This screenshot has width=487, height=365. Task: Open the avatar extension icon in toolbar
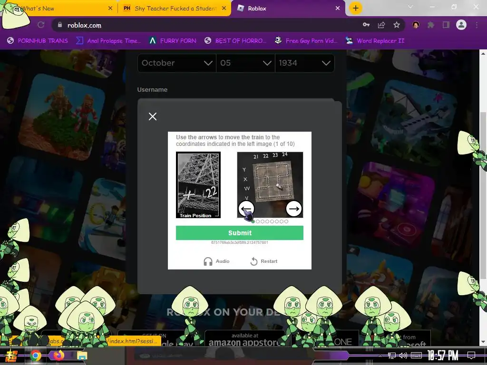click(x=416, y=25)
